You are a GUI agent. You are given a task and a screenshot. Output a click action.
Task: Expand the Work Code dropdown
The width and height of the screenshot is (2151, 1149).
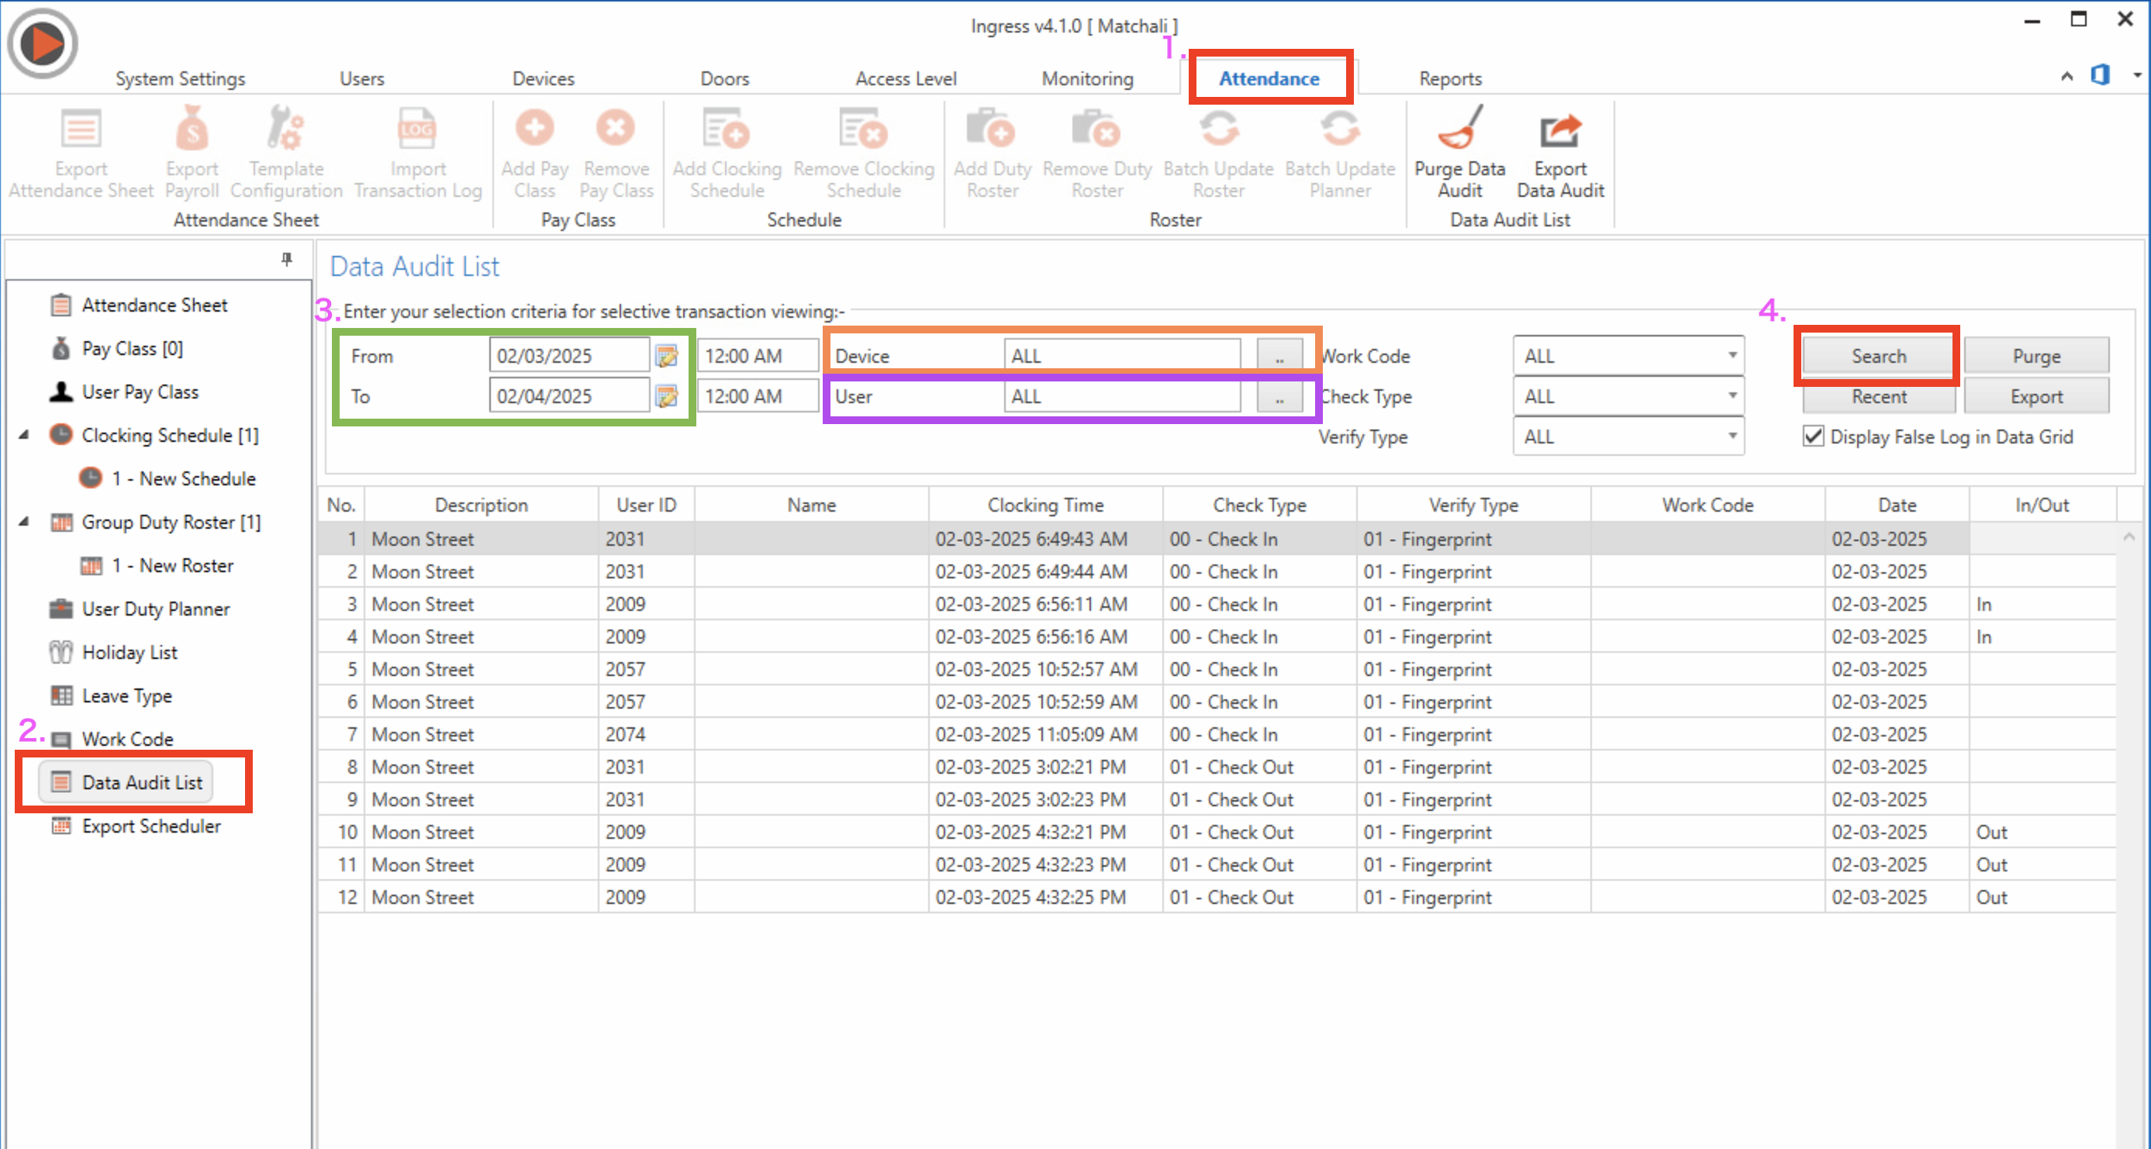tap(1732, 356)
